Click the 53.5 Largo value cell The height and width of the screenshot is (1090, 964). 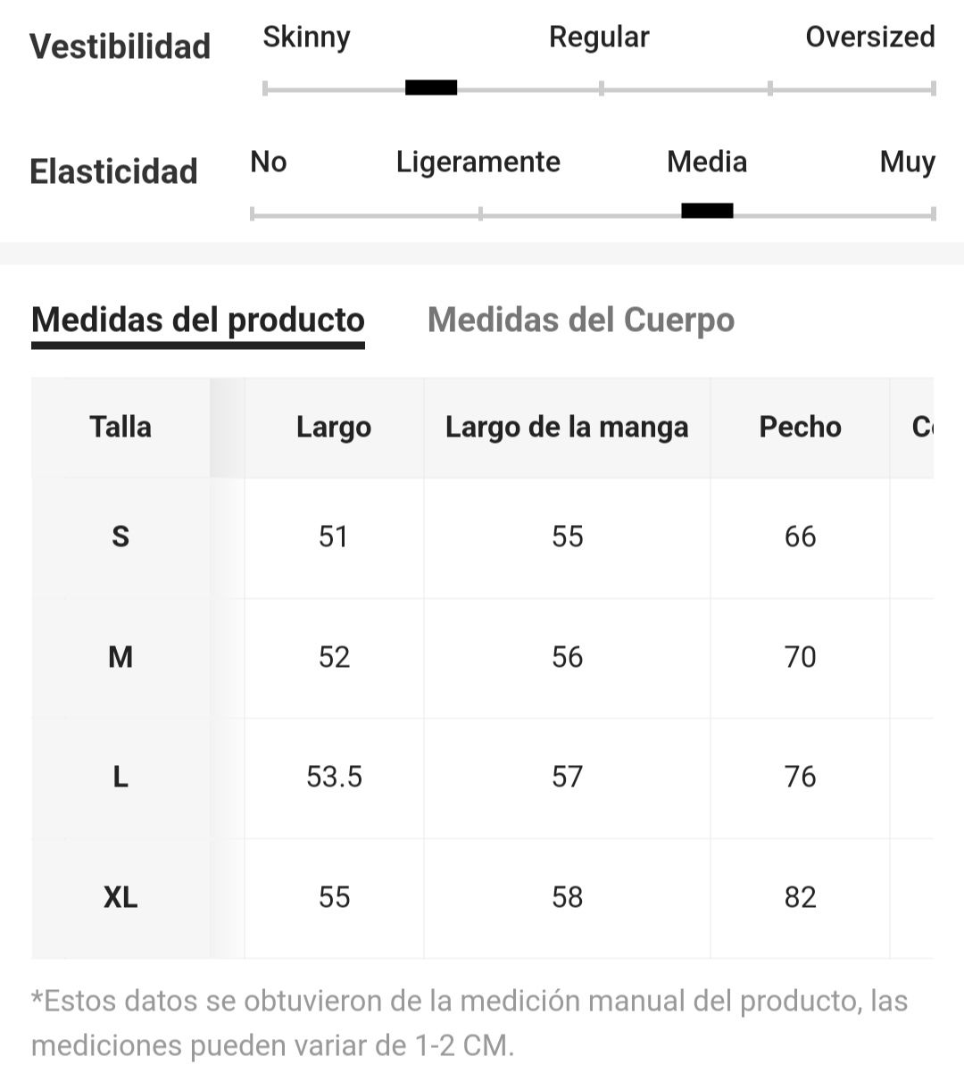(x=334, y=777)
